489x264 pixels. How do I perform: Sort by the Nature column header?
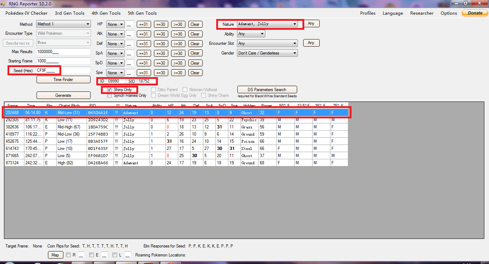coord(136,105)
